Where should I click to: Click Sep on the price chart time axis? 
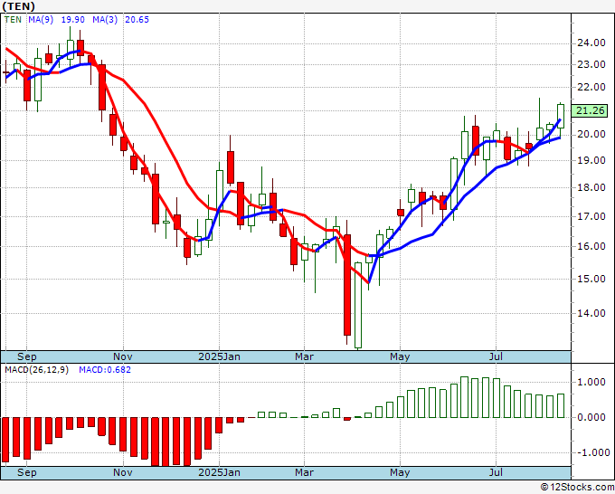click(x=27, y=356)
